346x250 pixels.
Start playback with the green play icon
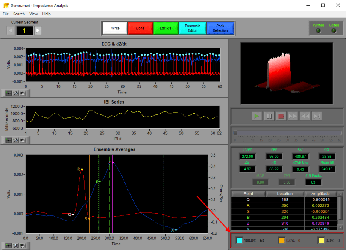[x=257, y=116]
